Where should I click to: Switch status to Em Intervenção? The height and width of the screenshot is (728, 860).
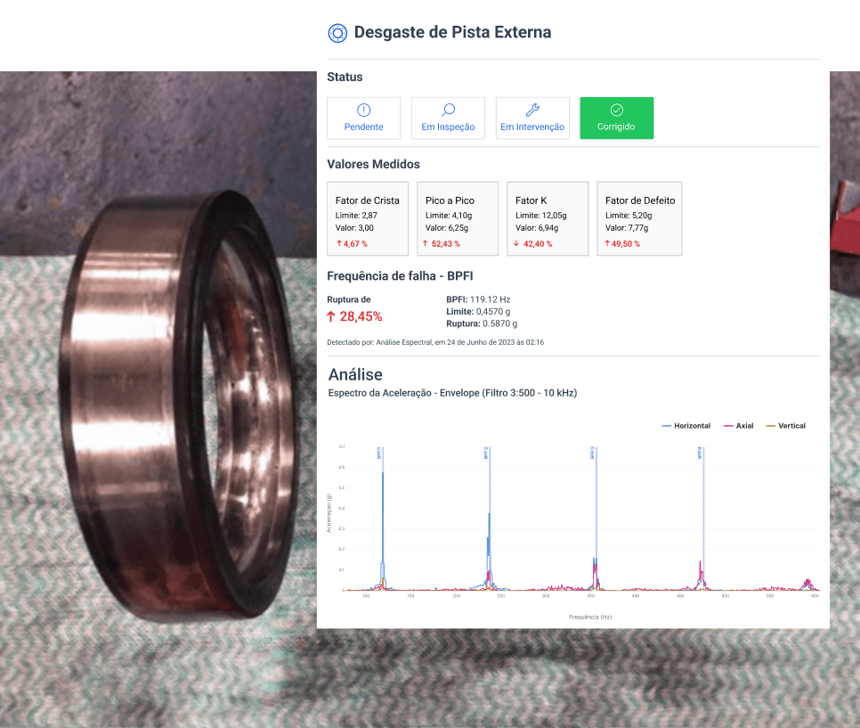[532, 118]
